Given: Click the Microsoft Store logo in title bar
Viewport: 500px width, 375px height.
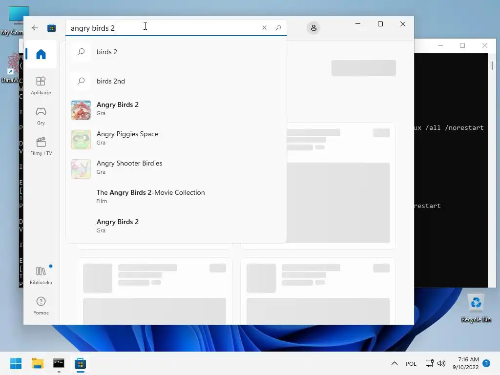Looking at the screenshot, I should tap(51, 28).
